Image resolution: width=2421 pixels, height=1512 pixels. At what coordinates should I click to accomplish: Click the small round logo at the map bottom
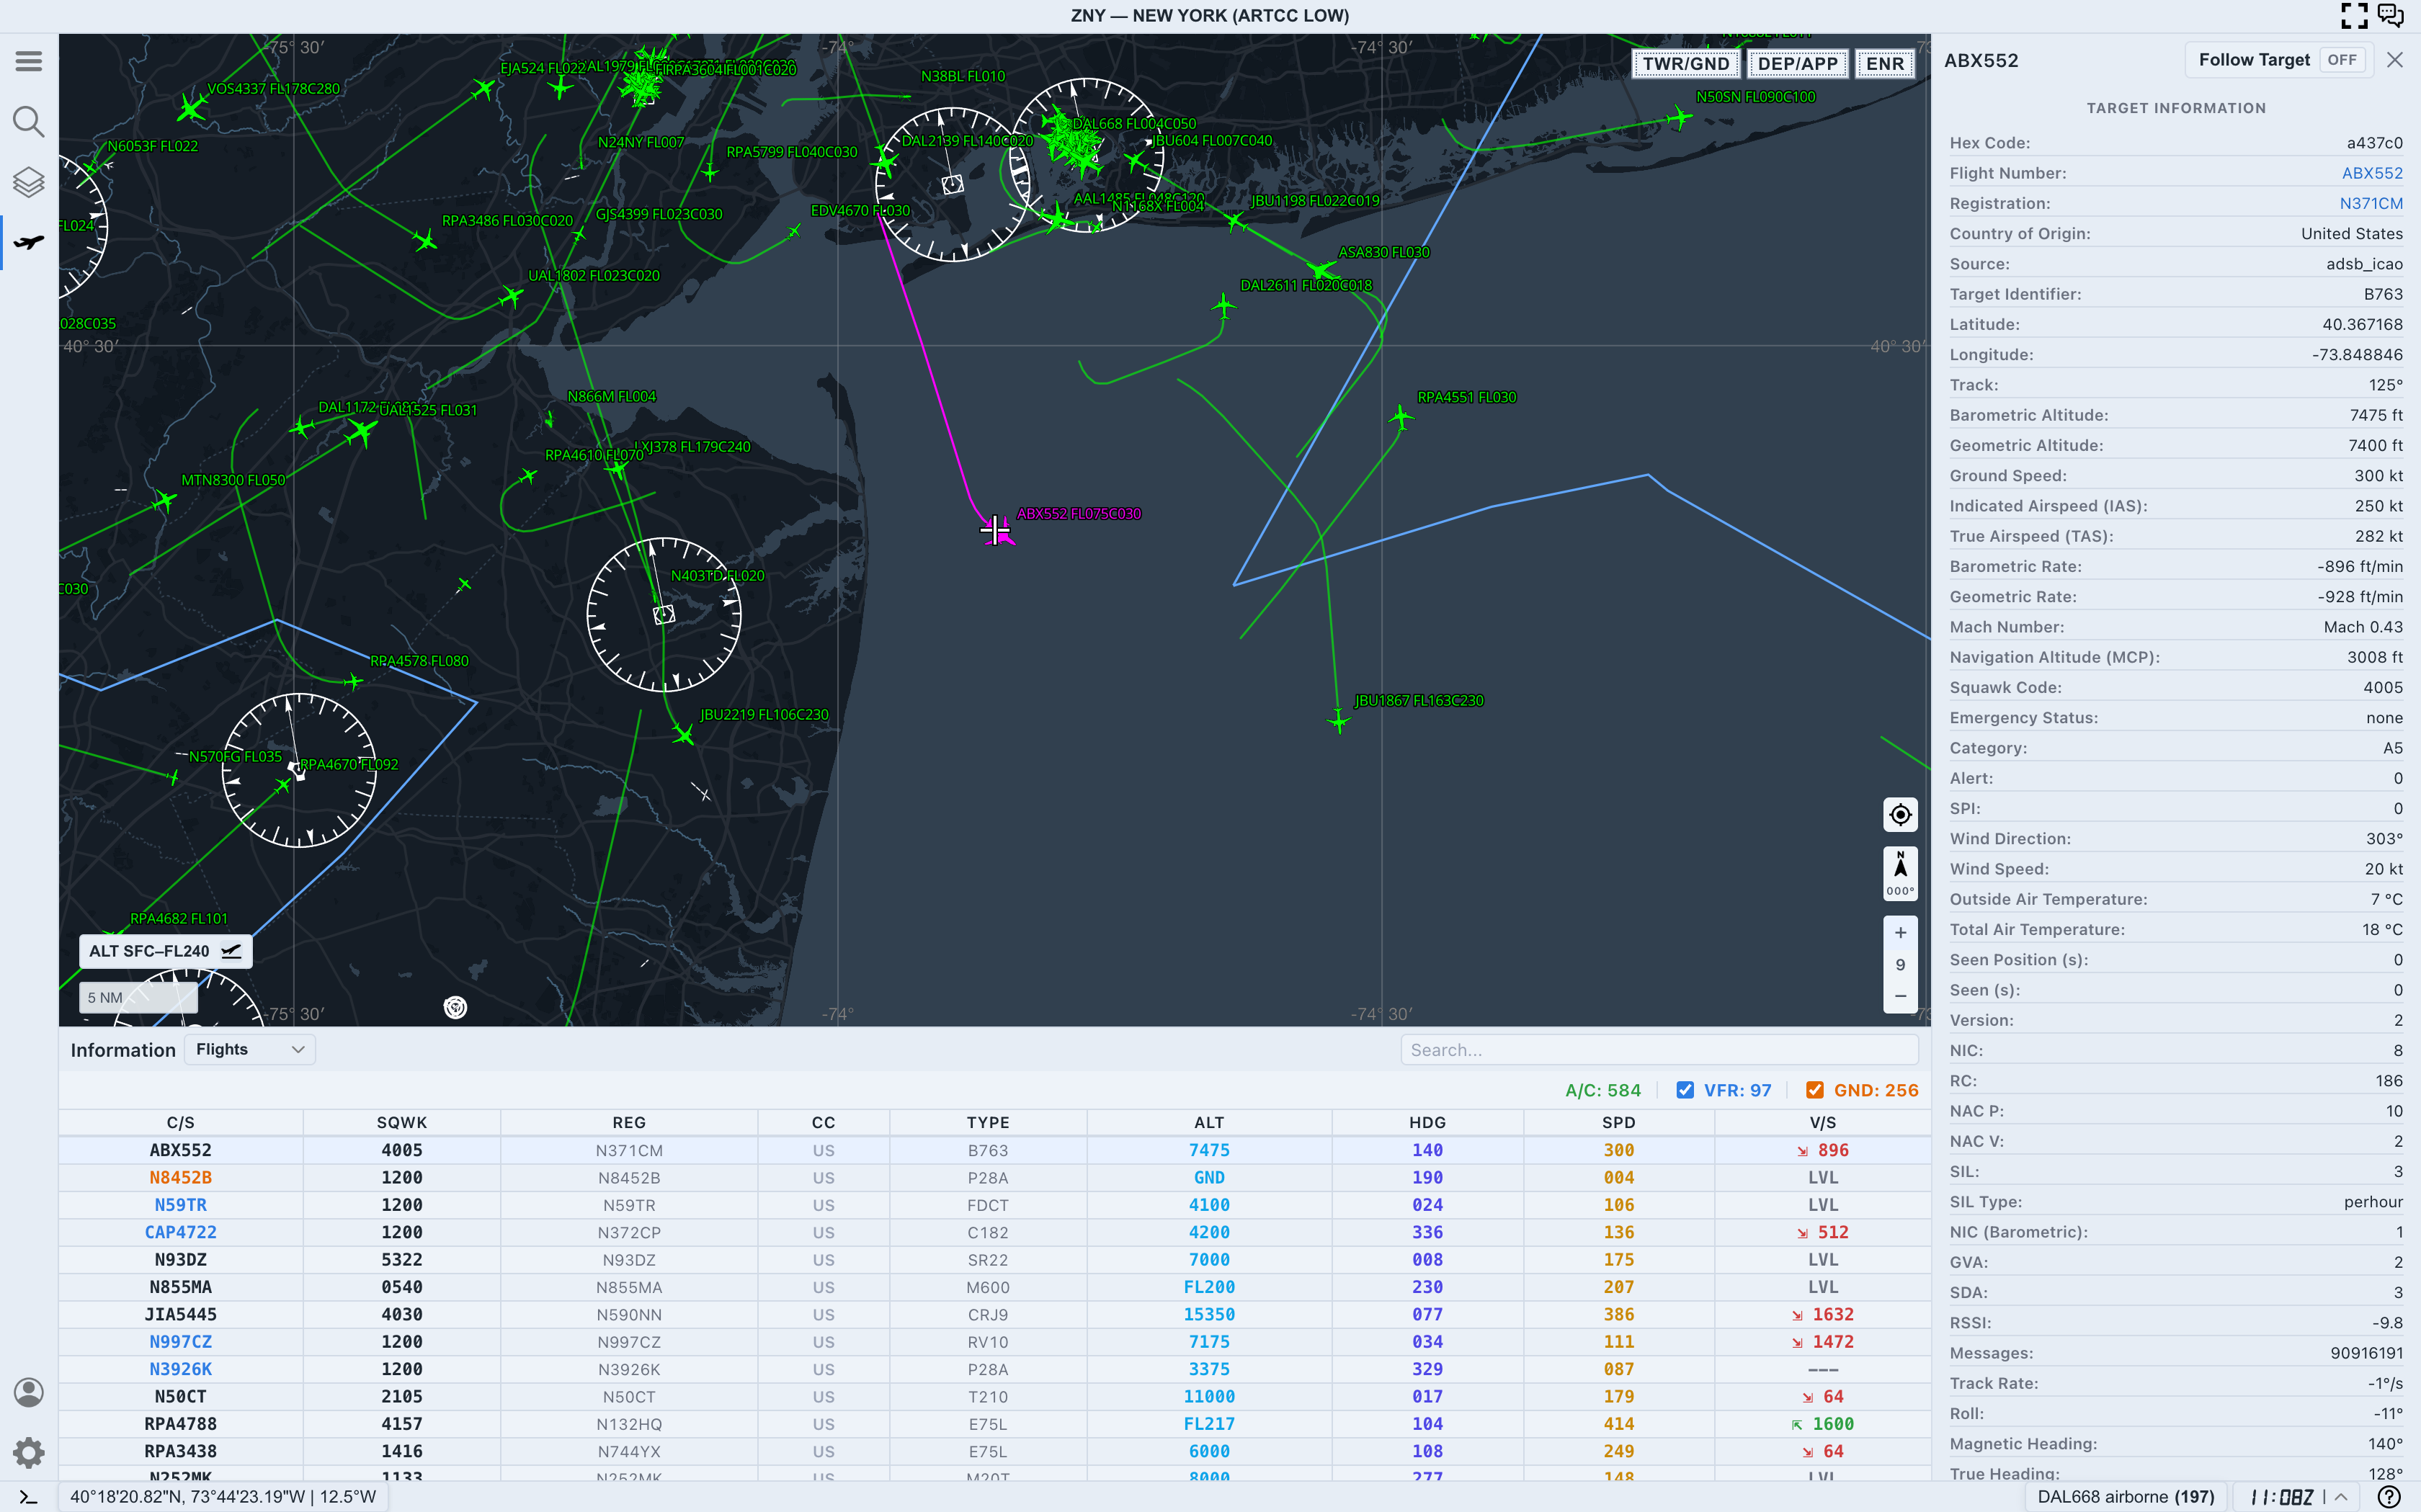455,1007
